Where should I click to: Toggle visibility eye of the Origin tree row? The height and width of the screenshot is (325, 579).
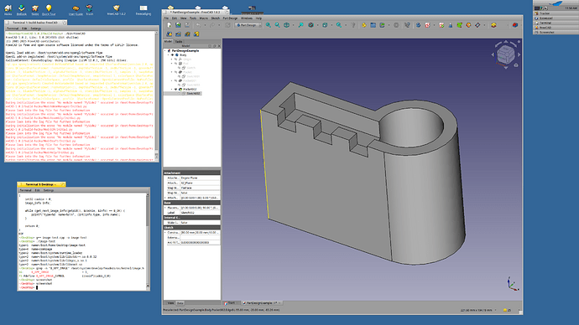175,59
